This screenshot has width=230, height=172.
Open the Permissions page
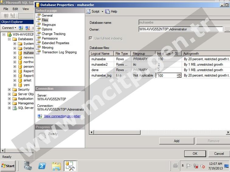coord(50,38)
